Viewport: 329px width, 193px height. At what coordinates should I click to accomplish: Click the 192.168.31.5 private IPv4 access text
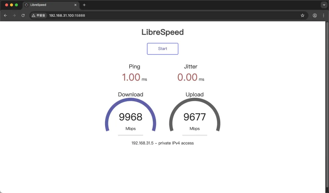coord(163,143)
